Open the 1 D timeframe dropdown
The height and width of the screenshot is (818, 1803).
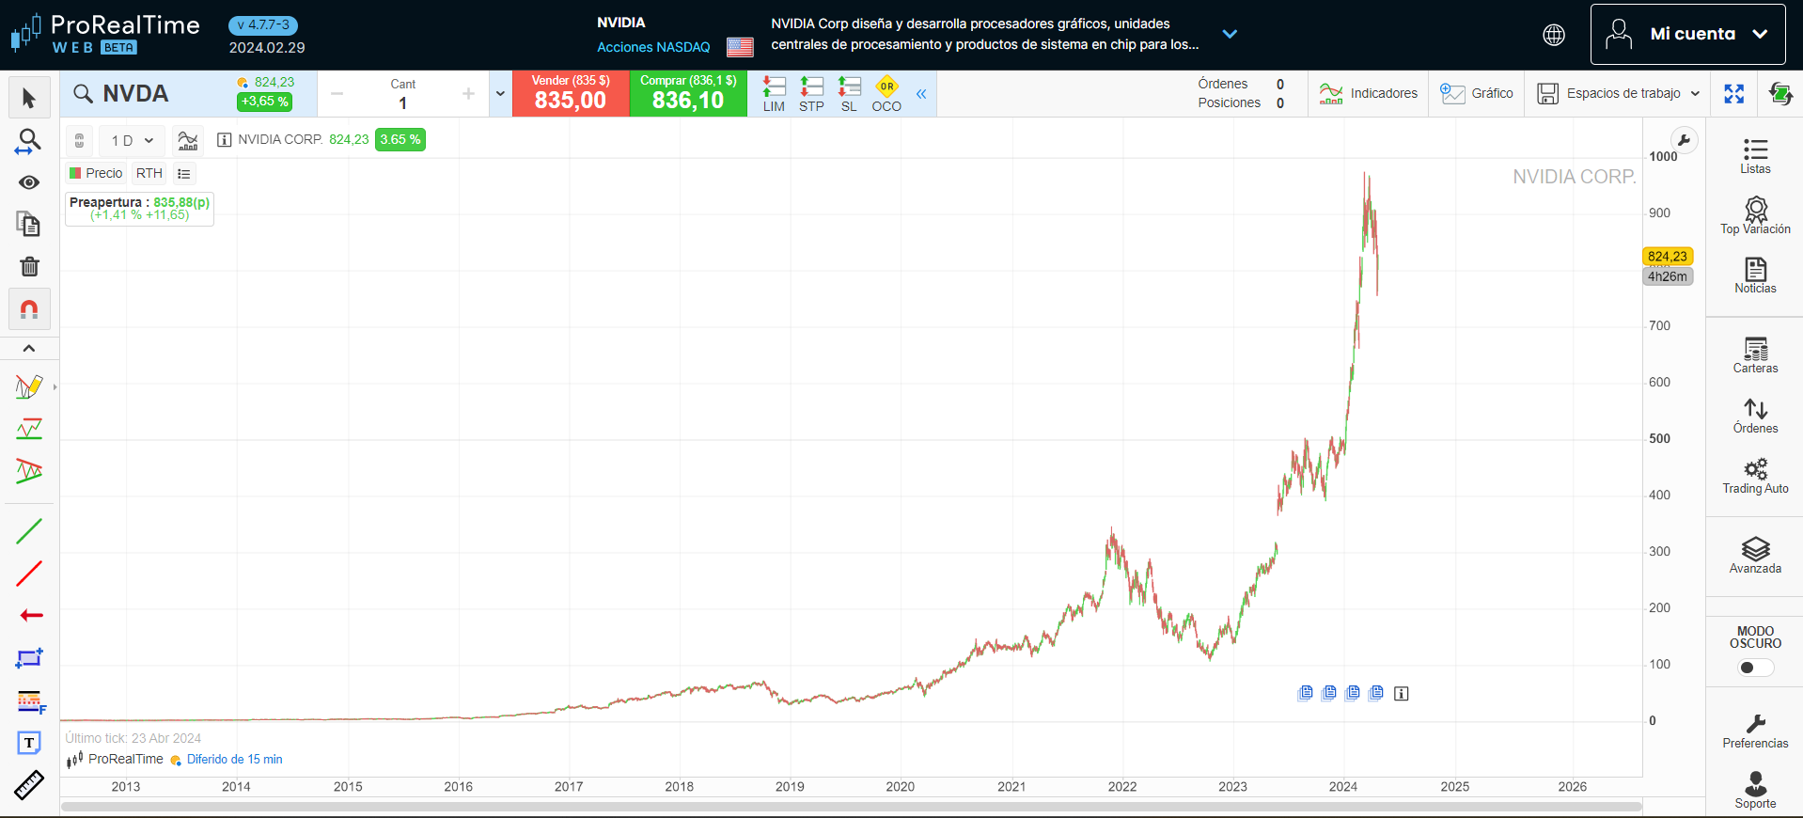(132, 140)
